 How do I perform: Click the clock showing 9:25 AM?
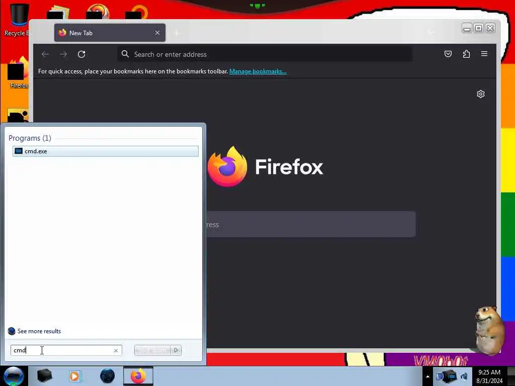489,376
